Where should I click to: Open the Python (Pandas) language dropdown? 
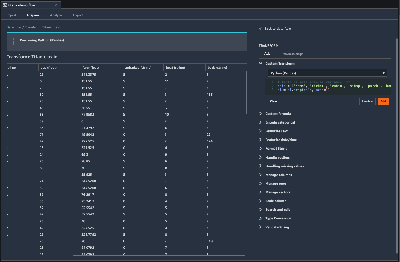point(327,73)
